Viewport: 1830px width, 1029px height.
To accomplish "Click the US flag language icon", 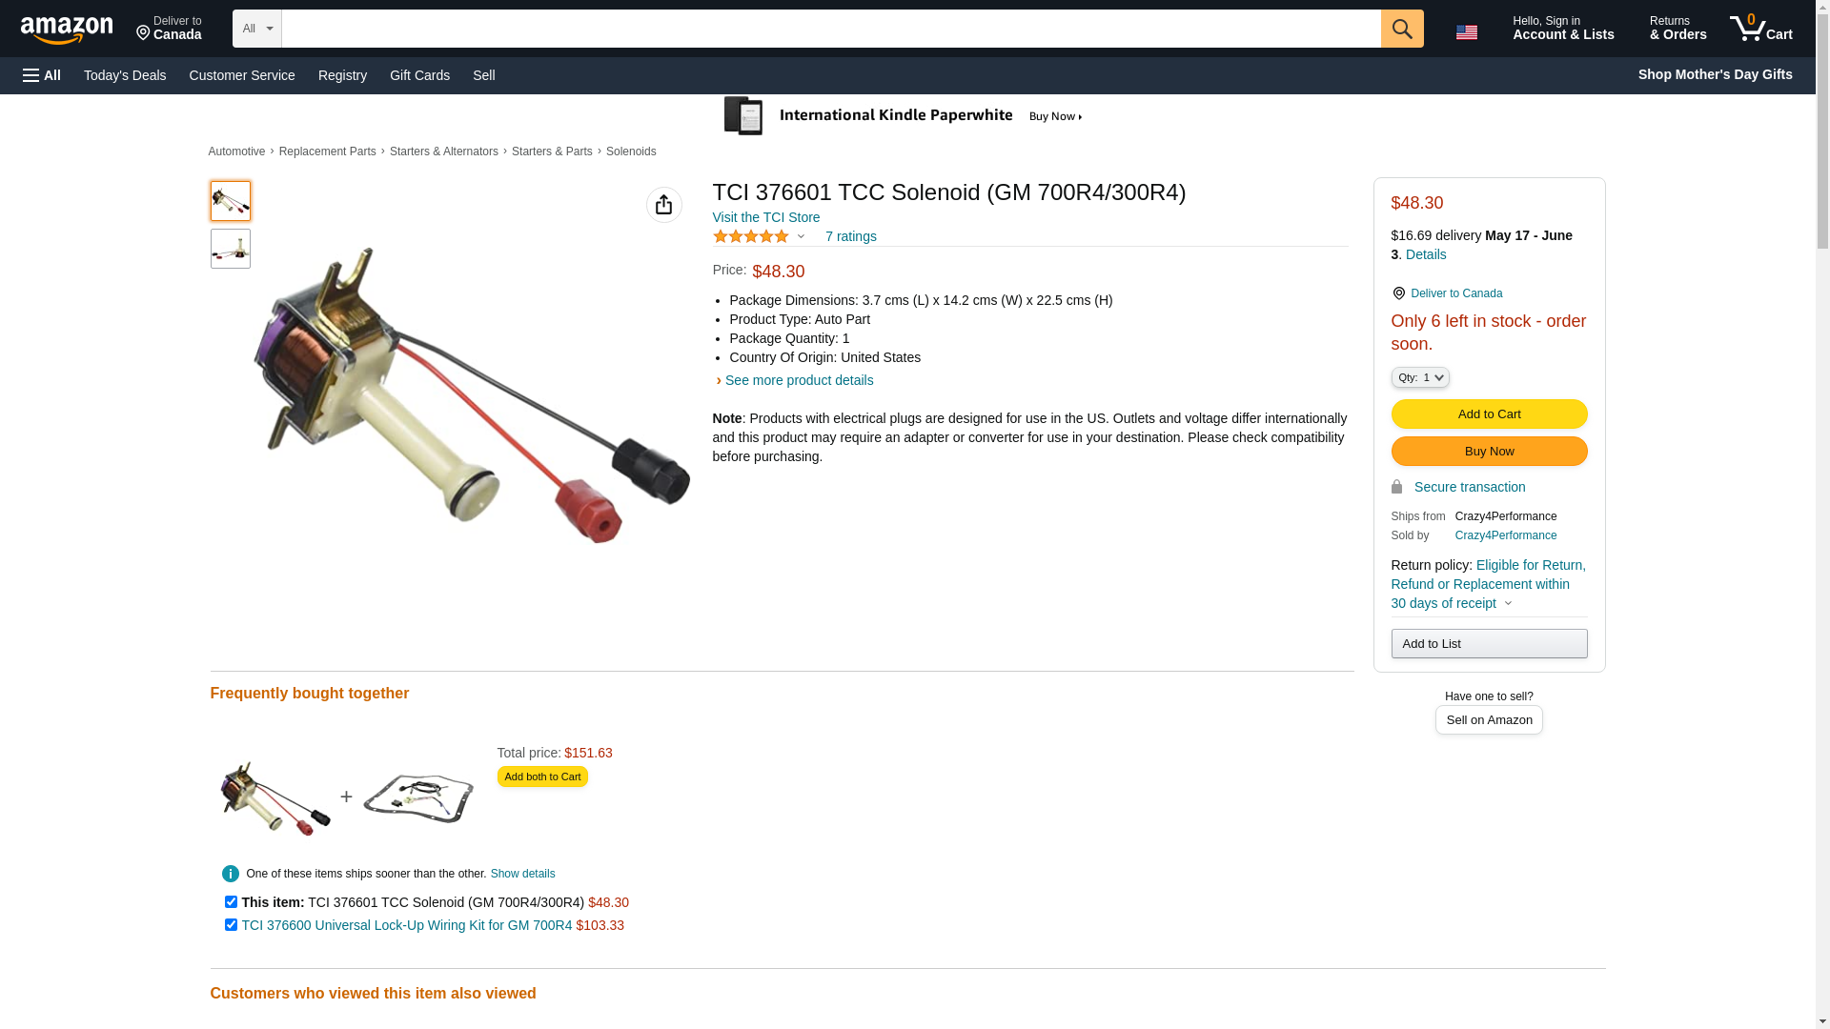I will pos(1466,32).
